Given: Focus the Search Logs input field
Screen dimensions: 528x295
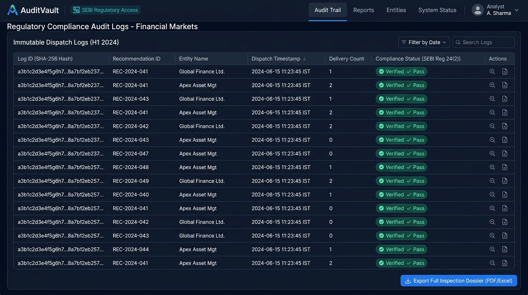Looking at the screenshot, I should click(483, 42).
